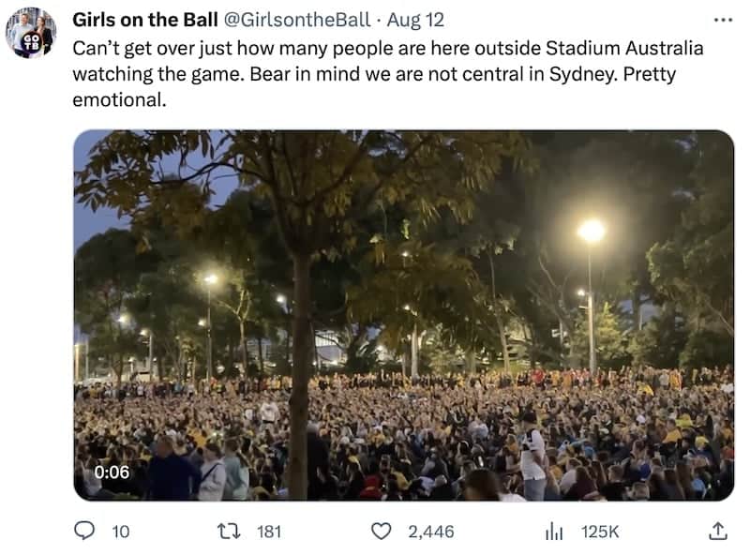This screenshot has width=750, height=555.
Task: Open the tweet via the Aug 12 date
Action: 415,20
